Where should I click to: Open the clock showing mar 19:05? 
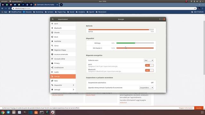click(x=102, y=1)
